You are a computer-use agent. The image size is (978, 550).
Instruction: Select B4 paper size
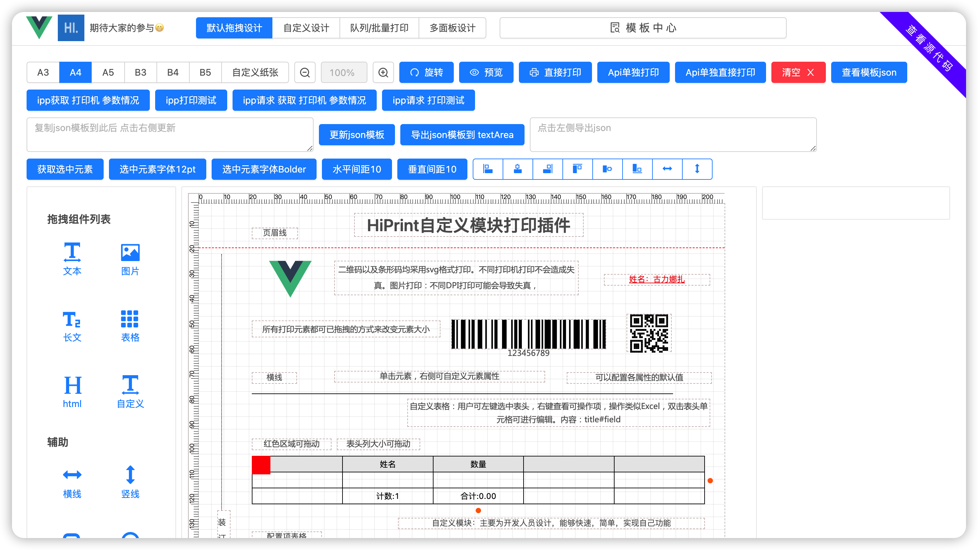point(173,72)
